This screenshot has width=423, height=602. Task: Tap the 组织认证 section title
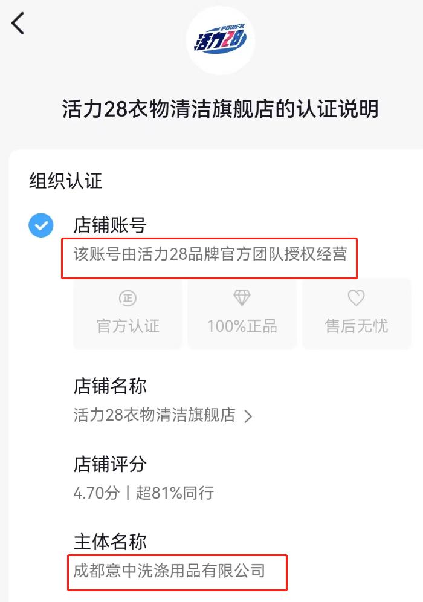coord(66,181)
